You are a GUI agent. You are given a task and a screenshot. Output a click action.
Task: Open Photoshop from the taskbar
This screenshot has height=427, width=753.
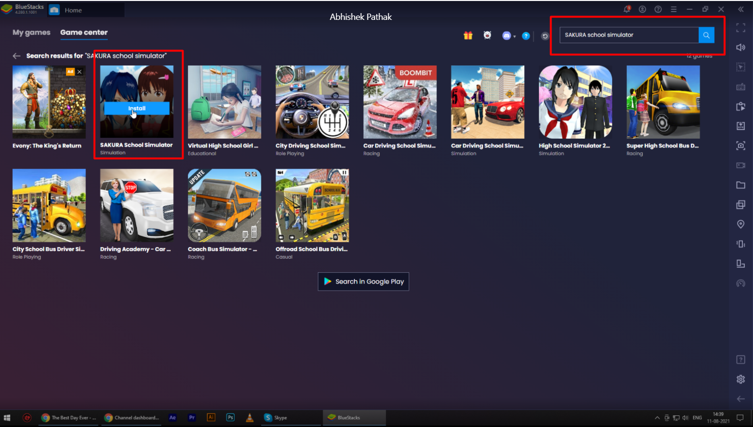[x=231, y=417]
